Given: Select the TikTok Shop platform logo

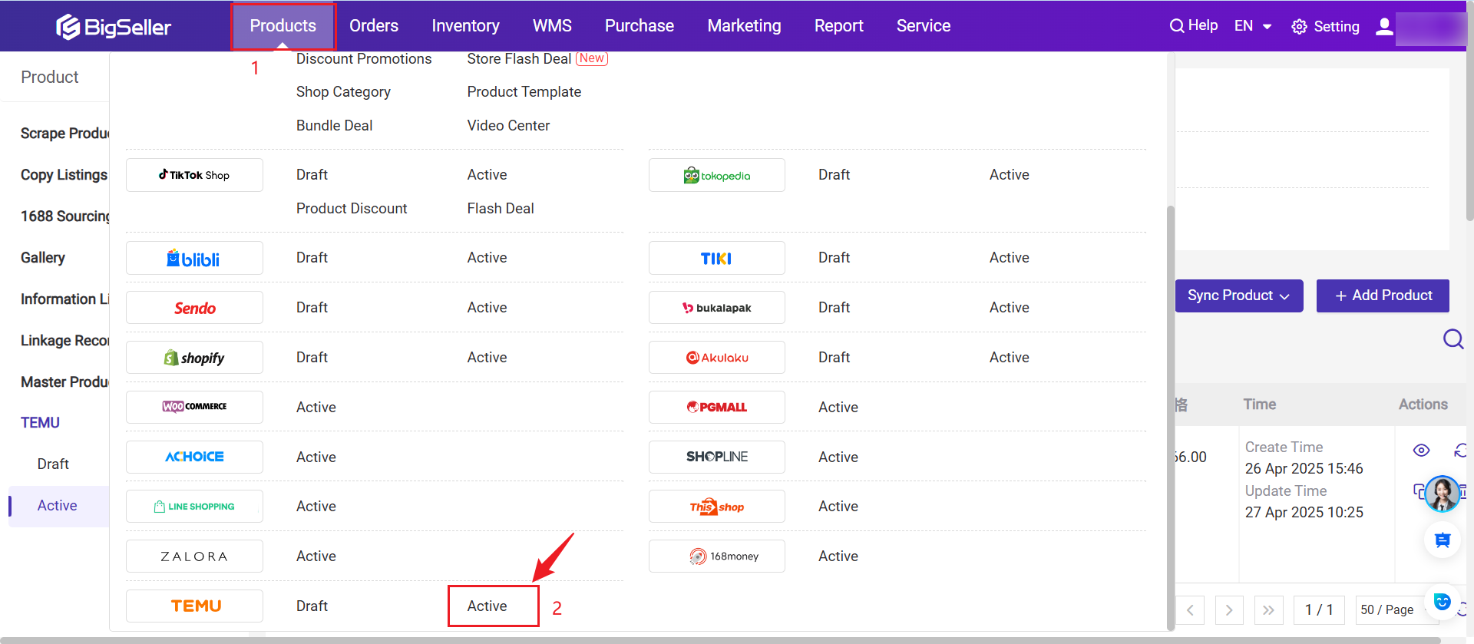Looking at the screenshot, I should point(194,175).
